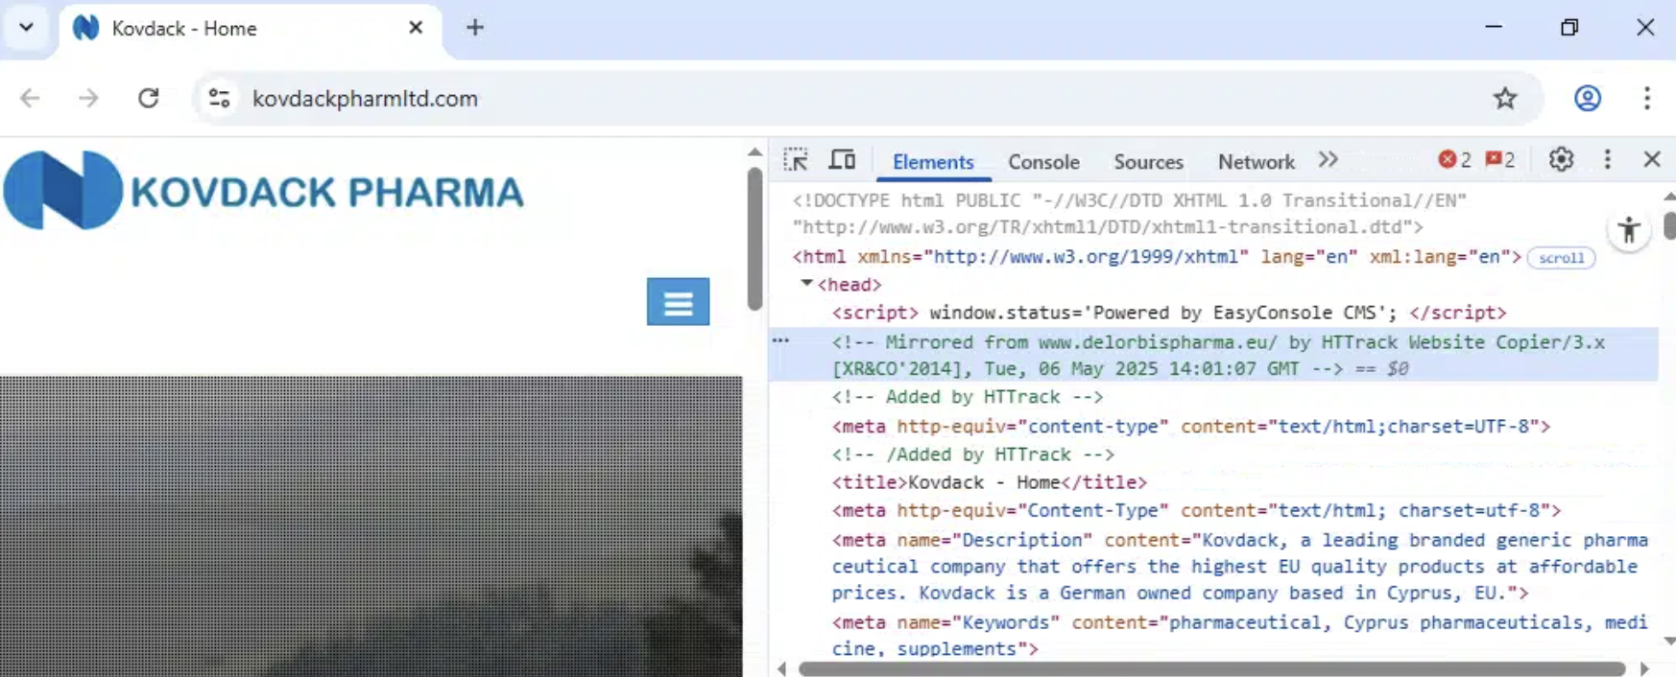1676x677 pixels.
Task: Select the meta Description element
Action: 1240,567
